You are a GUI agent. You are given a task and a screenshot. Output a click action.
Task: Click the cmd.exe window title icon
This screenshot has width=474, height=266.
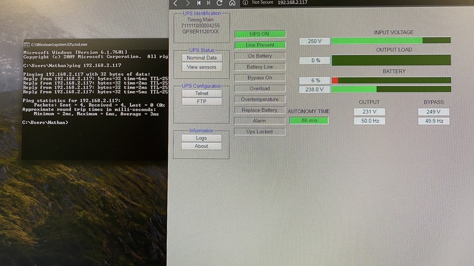tap(27, 45)
